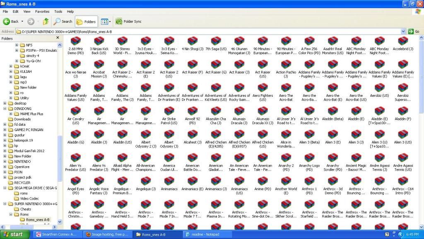Select the Angel Eyes (PD) archive
The image size is (424, 239).
(76, 186)
